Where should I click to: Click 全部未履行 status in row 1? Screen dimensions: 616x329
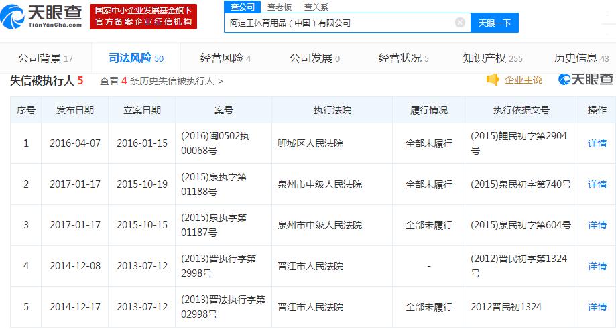(429, 143)
